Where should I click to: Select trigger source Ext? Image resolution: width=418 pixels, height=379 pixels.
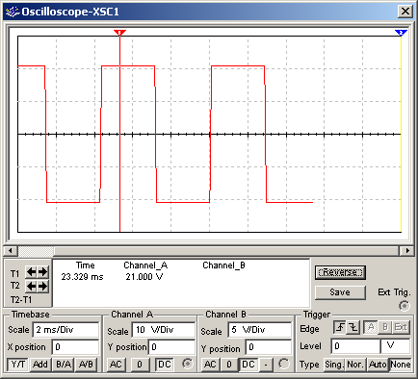(x=401, y=327)
